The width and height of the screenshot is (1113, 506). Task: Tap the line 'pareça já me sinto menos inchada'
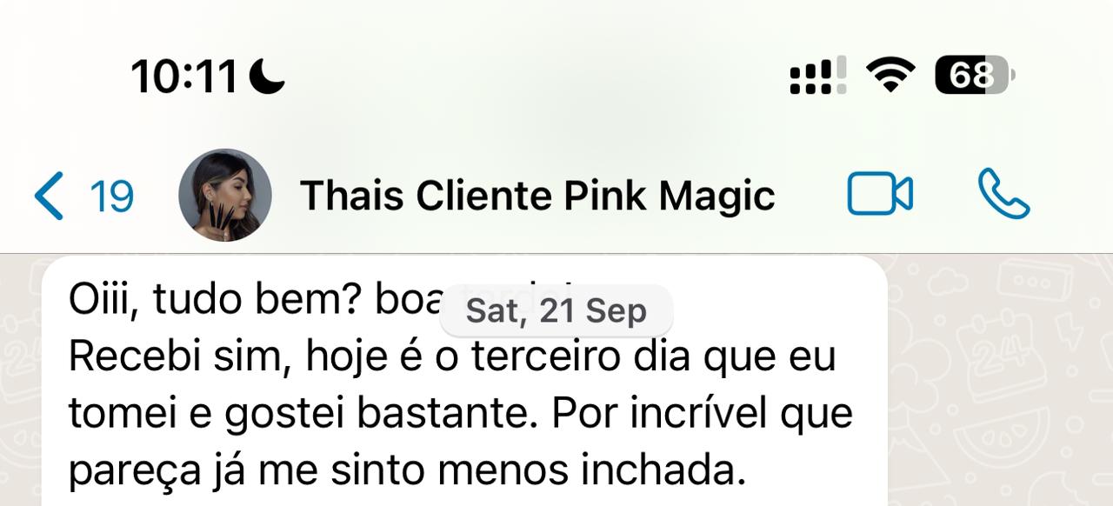pos(408,472)
